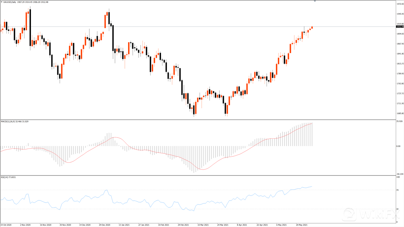
Task: Click the RSI 70 level axis label
Action: (398, 190)
